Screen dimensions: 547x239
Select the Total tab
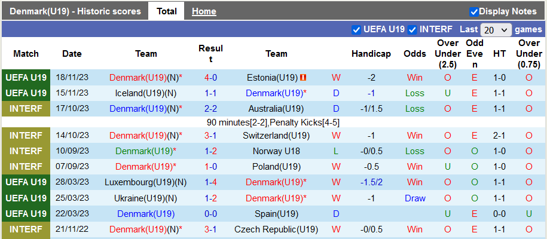[167, 11]
